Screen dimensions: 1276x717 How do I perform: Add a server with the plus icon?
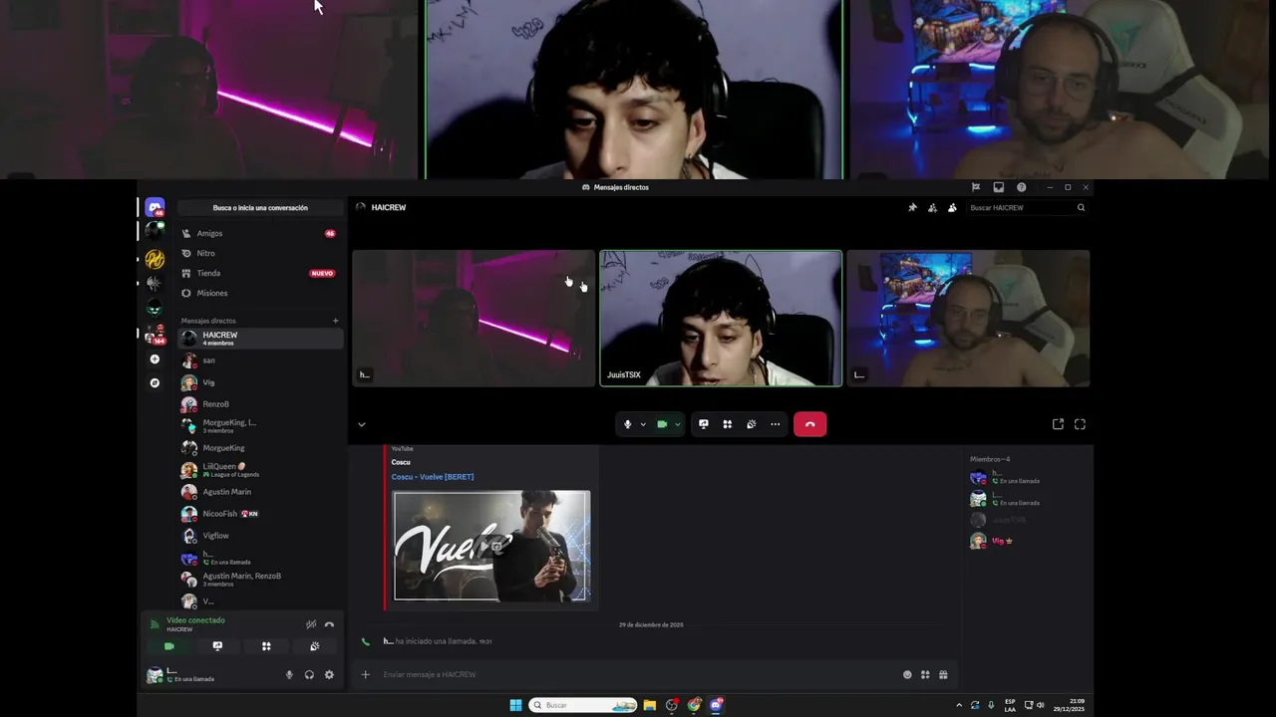155,359
